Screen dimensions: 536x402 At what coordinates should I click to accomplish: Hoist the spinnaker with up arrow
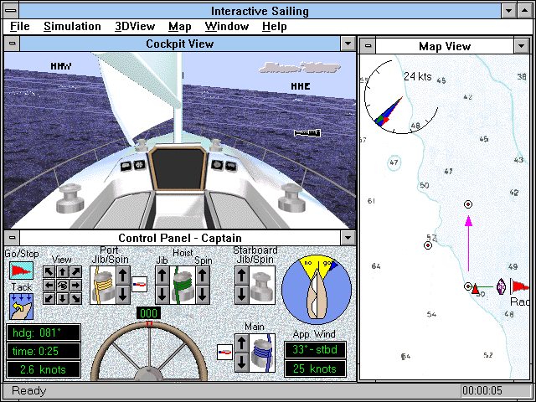(x=203, y=276)
